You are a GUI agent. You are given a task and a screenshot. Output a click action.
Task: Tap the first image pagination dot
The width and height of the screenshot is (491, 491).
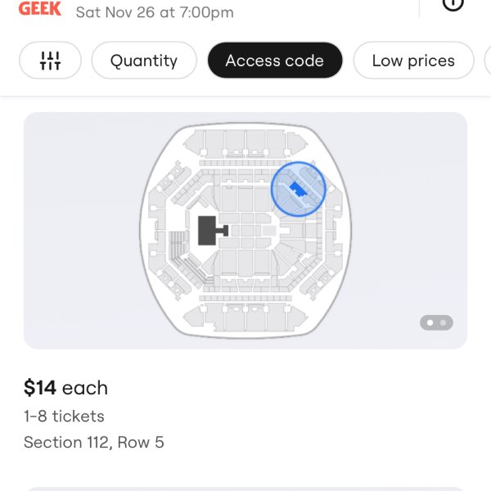point(430,322)
